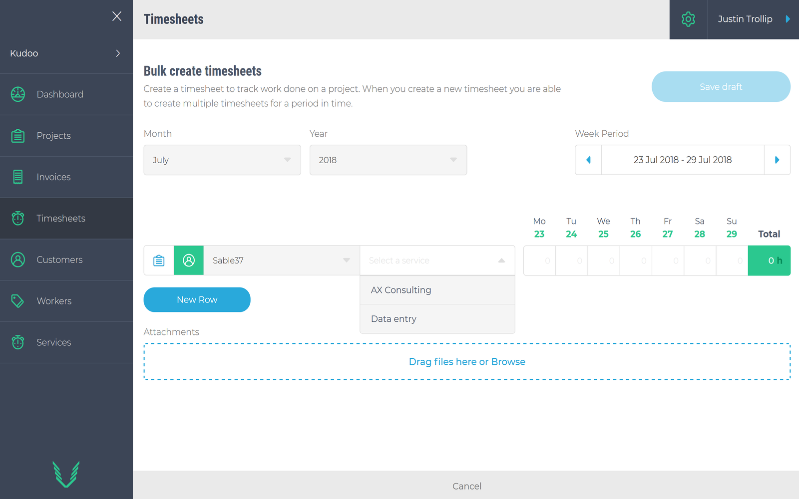The image size is (799, 499).
Task: Expand the Justin Trollip user menu arrow
Action: point(788,19)
